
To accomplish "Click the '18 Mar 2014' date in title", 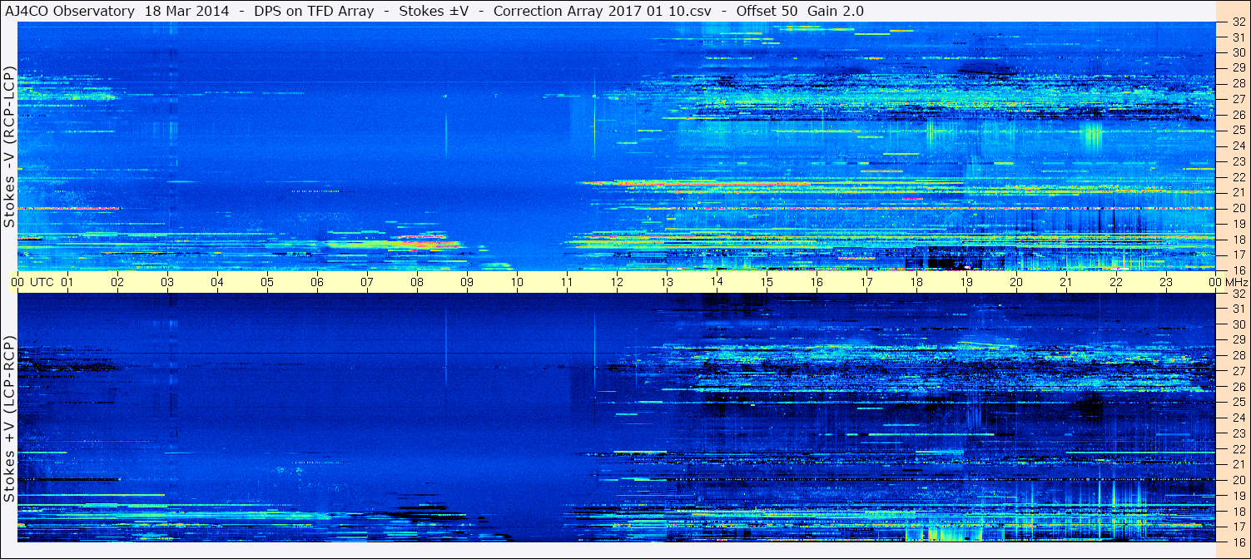I will (x=185, y=11).
